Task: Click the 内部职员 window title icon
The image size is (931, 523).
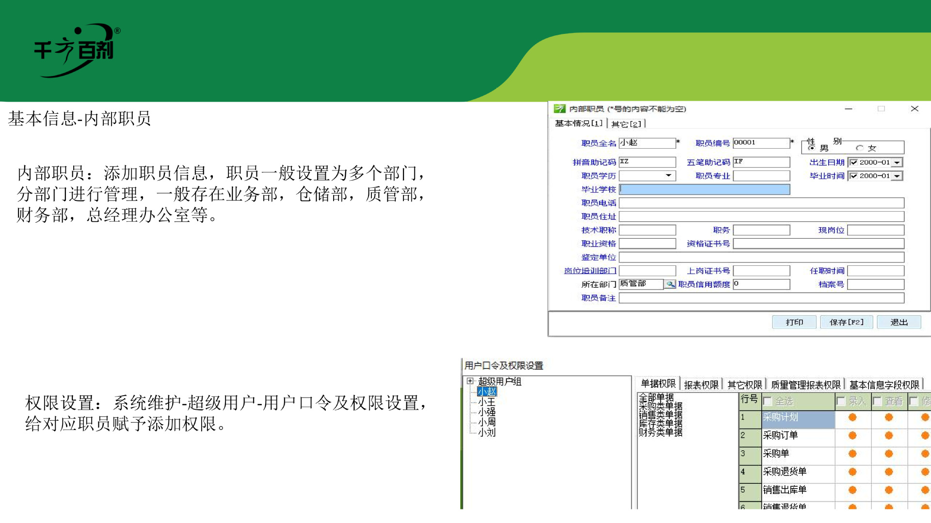Action: (560, 109)
